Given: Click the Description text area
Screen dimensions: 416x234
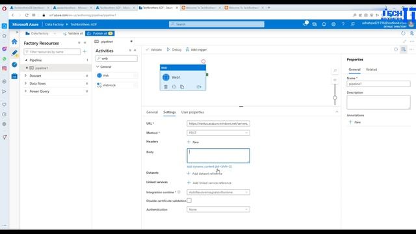Looking at the screenshot, I should click(x=378, y=102).
